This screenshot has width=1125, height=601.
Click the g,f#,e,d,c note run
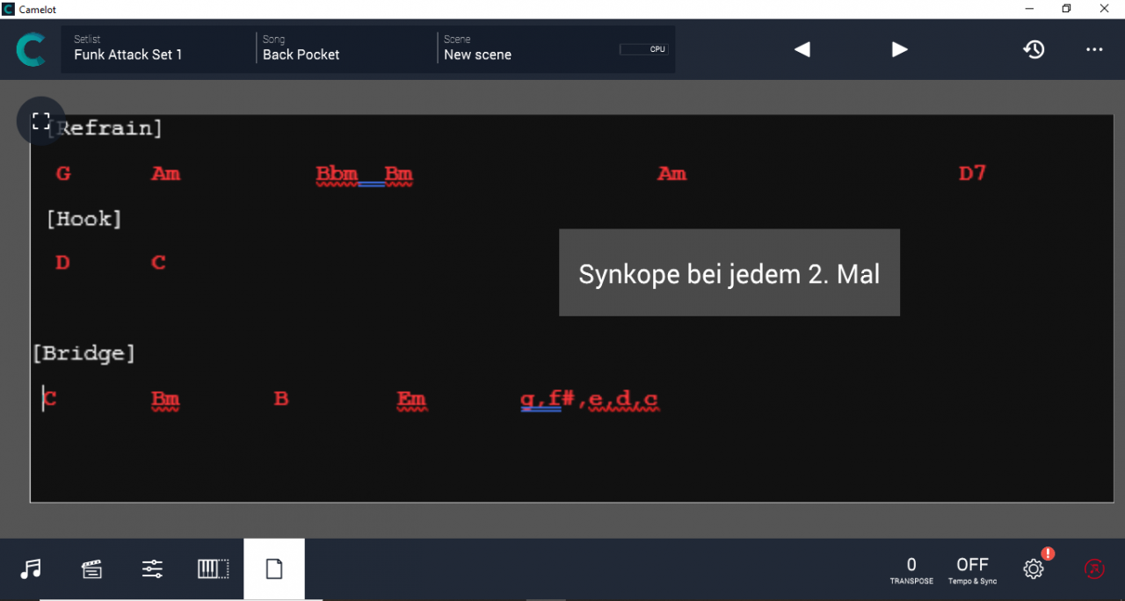(589, 401)
